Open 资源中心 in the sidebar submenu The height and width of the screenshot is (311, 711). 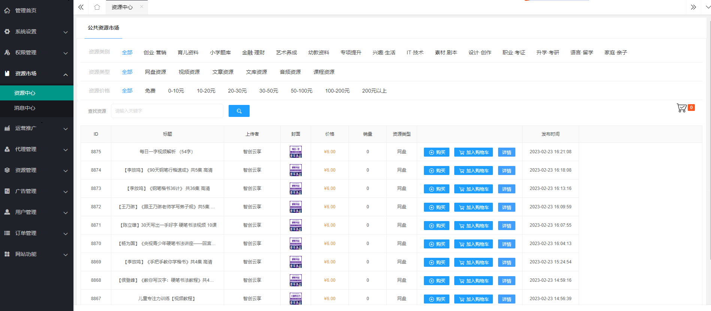click(37, 93)
